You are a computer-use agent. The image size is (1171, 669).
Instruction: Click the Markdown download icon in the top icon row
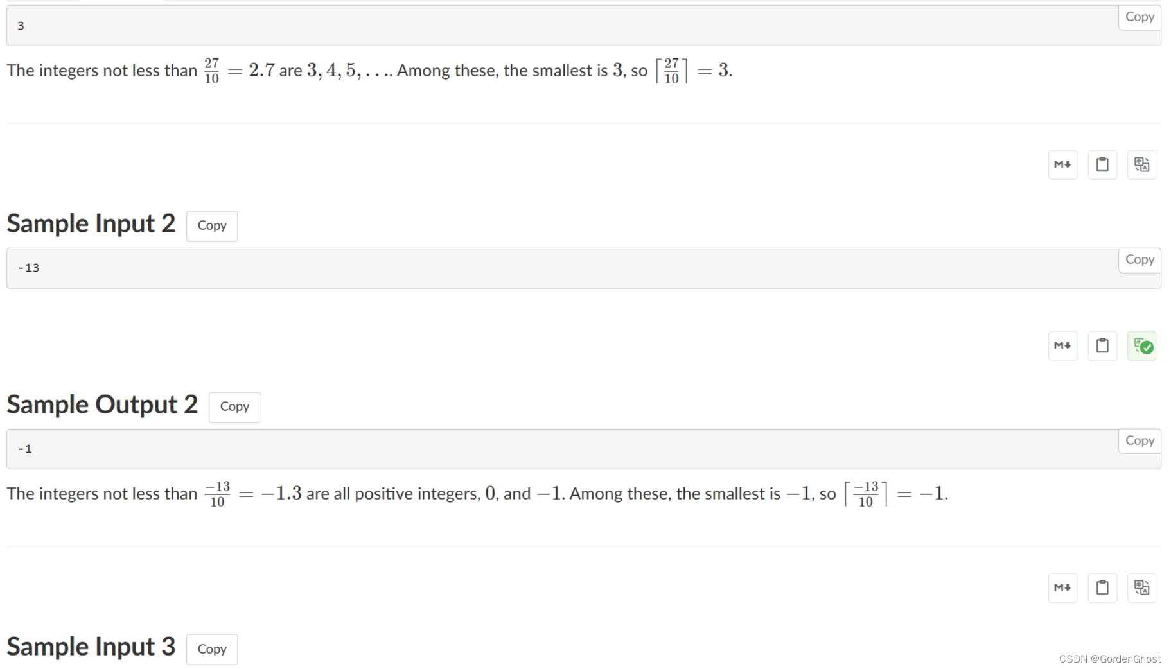click(1062, 164)
